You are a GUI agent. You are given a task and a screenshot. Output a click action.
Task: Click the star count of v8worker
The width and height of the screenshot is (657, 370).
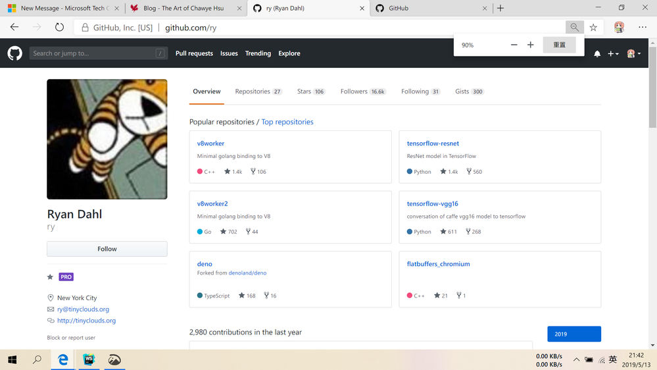tap(233, 172)
